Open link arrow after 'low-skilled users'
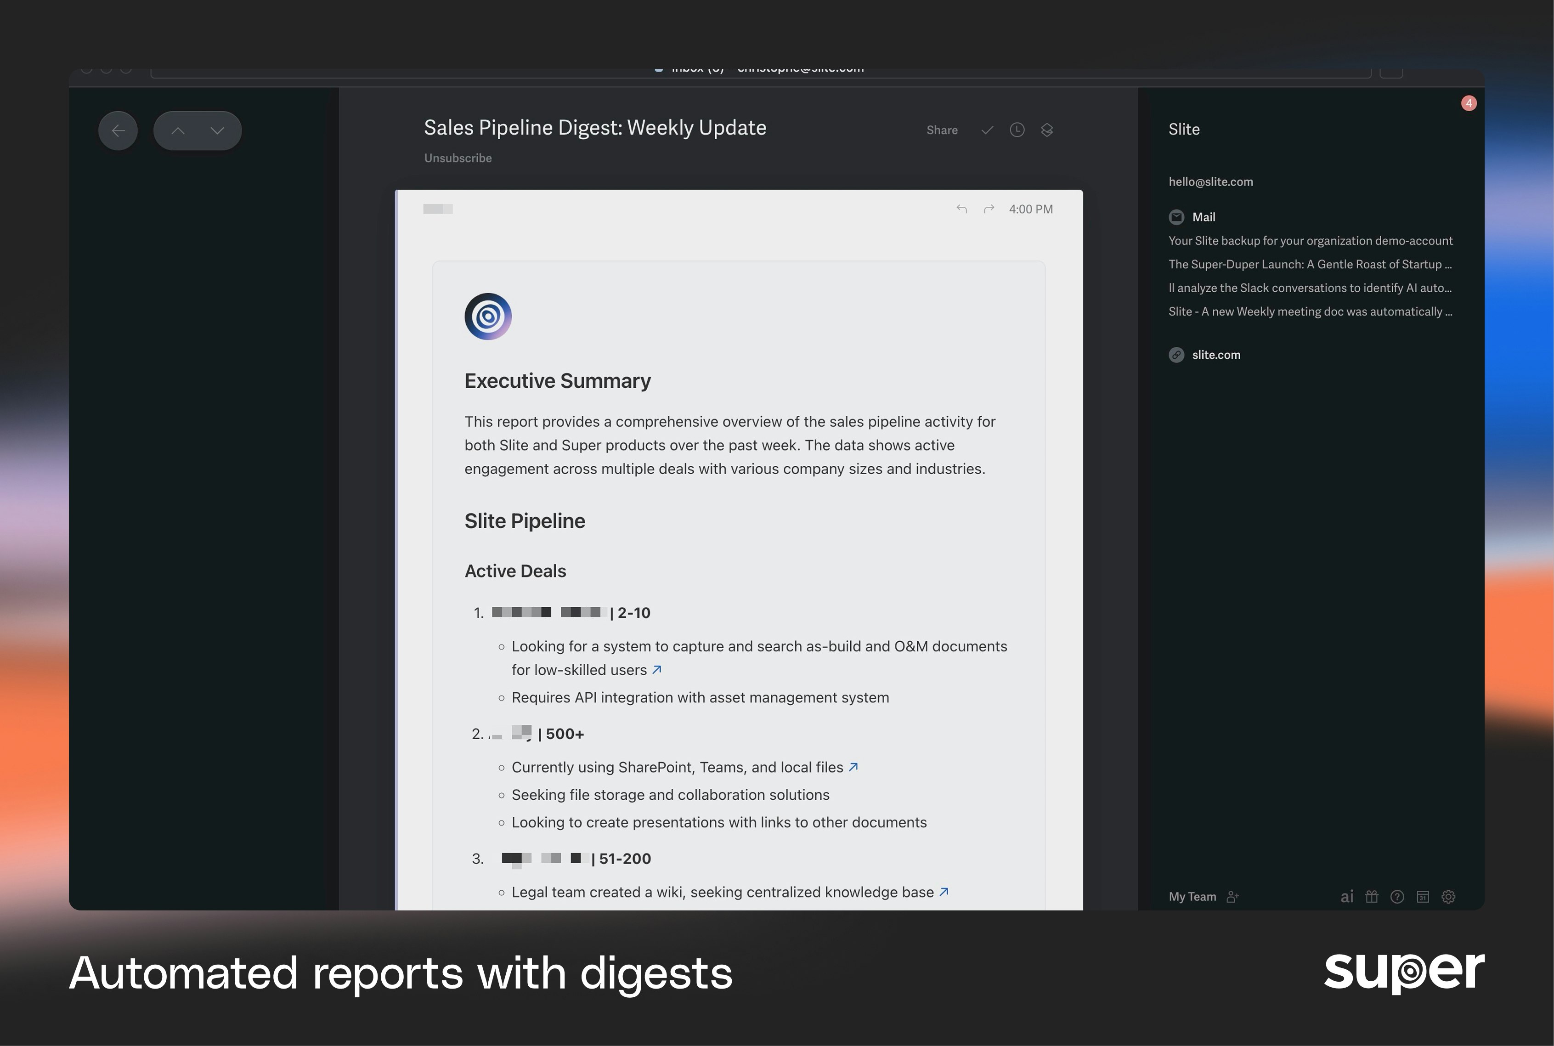 click(657, 670)
